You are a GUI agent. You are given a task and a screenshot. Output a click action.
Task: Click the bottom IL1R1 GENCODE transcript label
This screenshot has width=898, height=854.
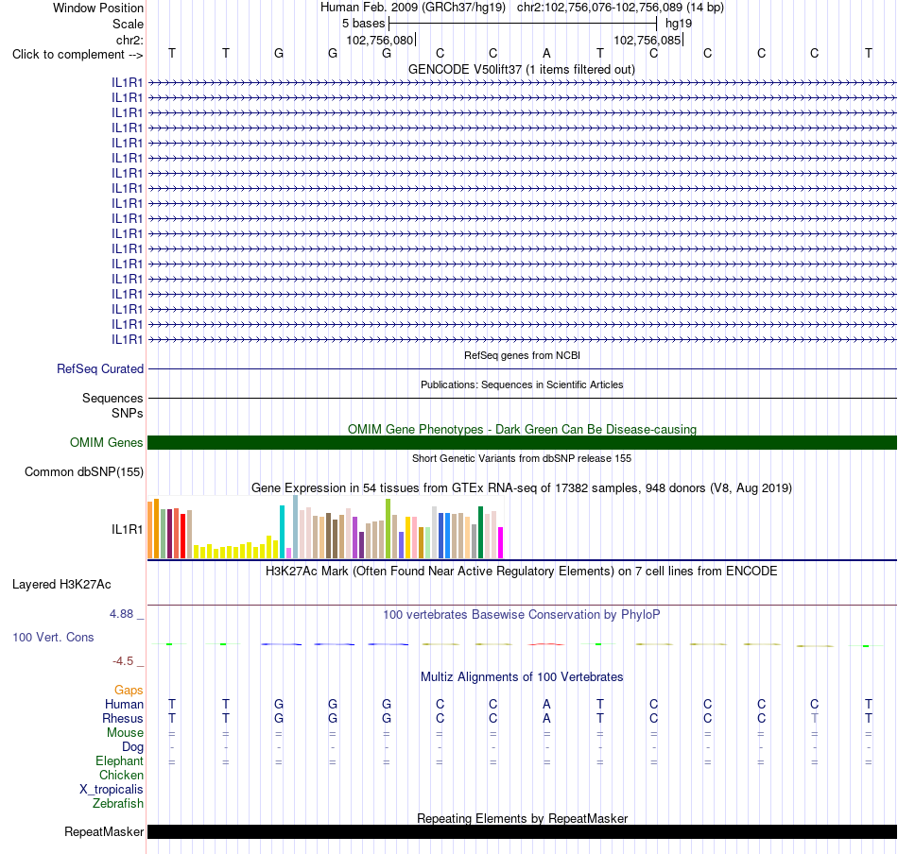tap(128, 339)
